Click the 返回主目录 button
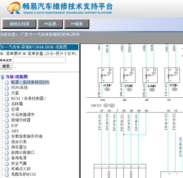The width and height of the screenshot is (183, 178). click(19, 24)
